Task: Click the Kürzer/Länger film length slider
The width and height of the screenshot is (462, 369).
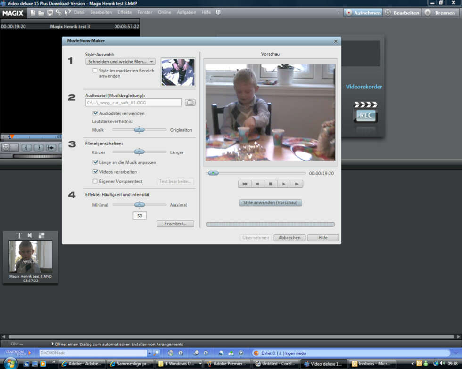Action: 139,152
